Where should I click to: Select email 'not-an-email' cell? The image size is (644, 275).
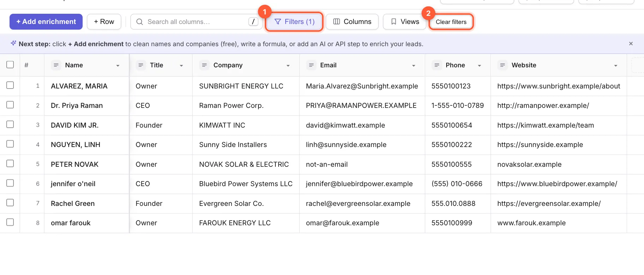point(362,164)
